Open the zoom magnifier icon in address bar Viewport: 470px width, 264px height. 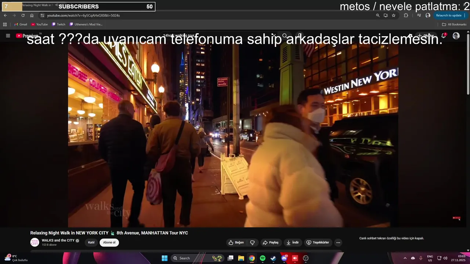(x=378, y=15)
